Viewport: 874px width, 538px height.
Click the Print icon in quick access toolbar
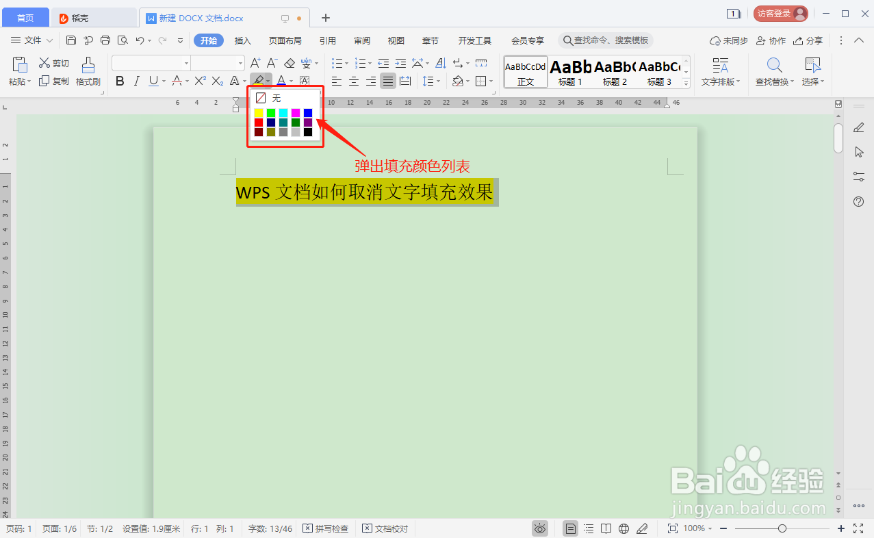105,40
